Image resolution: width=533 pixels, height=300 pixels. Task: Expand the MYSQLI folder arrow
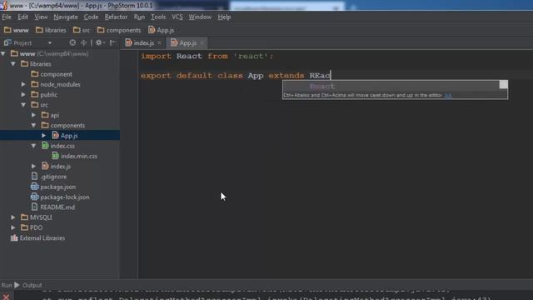click(x=13, y=217)
